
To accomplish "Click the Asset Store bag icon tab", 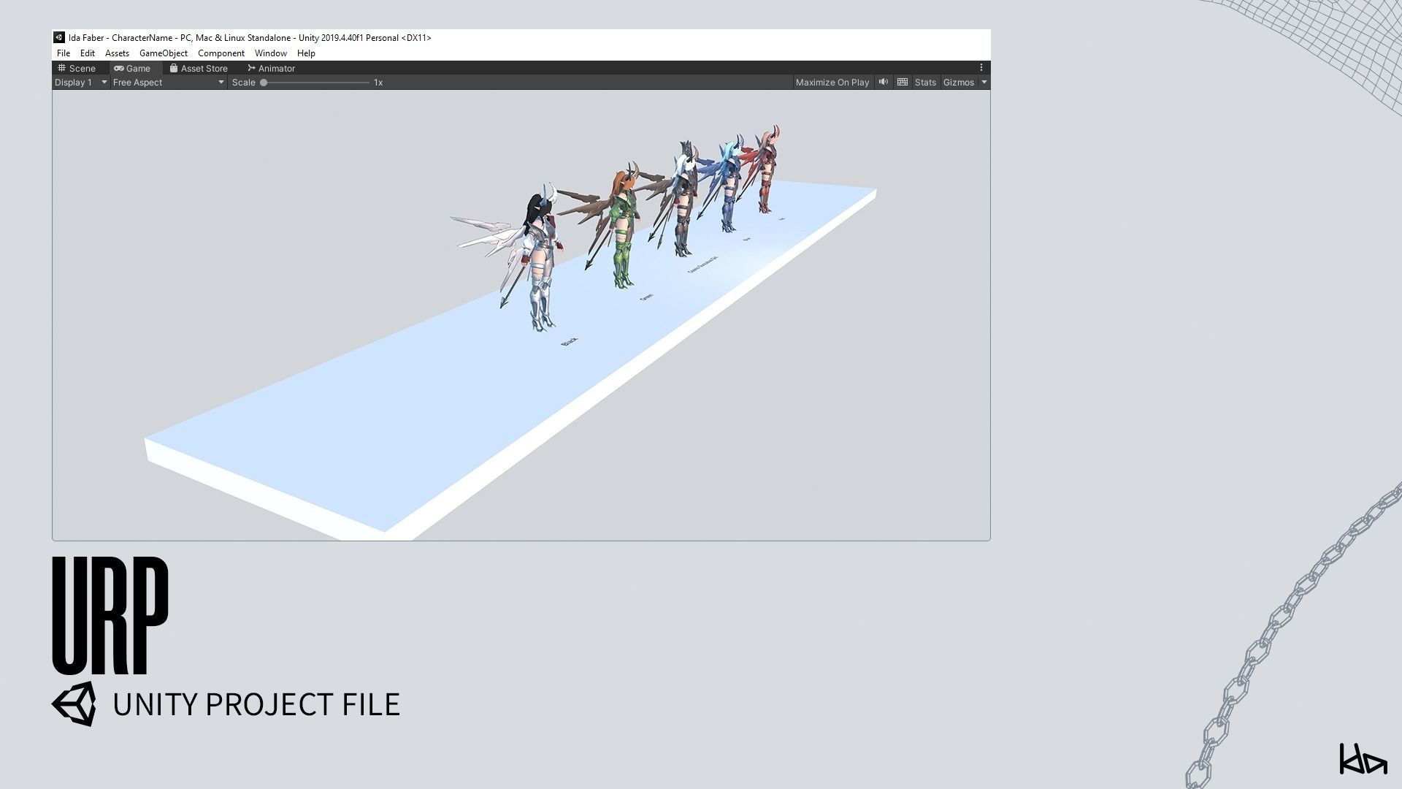I will point(174,69).
